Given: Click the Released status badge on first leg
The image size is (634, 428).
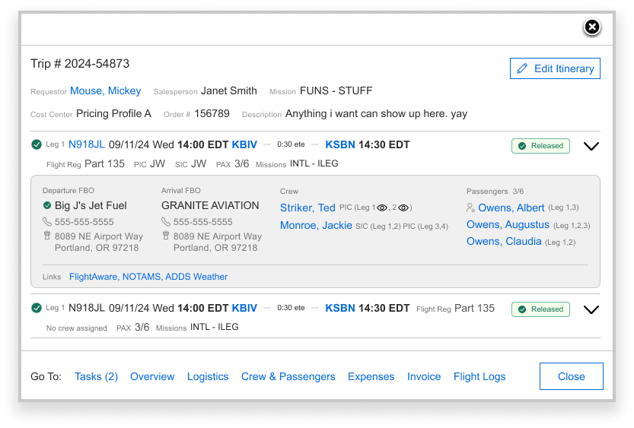Looking at the screenshot, I should pyautogui.click(x=540, y=146).
